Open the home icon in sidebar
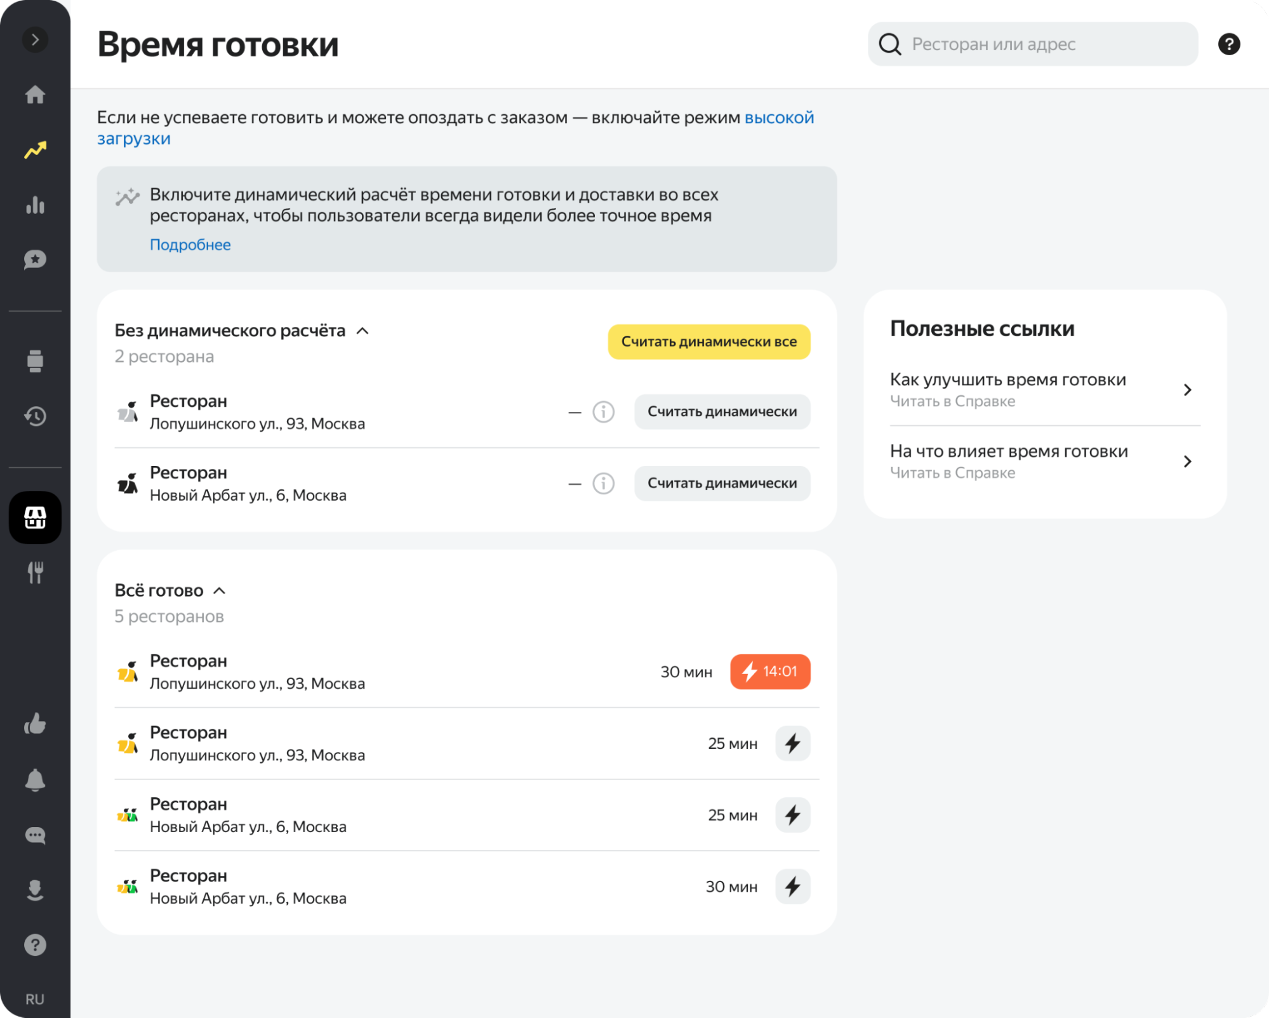This screenshot has width=1269, height=1018. 35,95
